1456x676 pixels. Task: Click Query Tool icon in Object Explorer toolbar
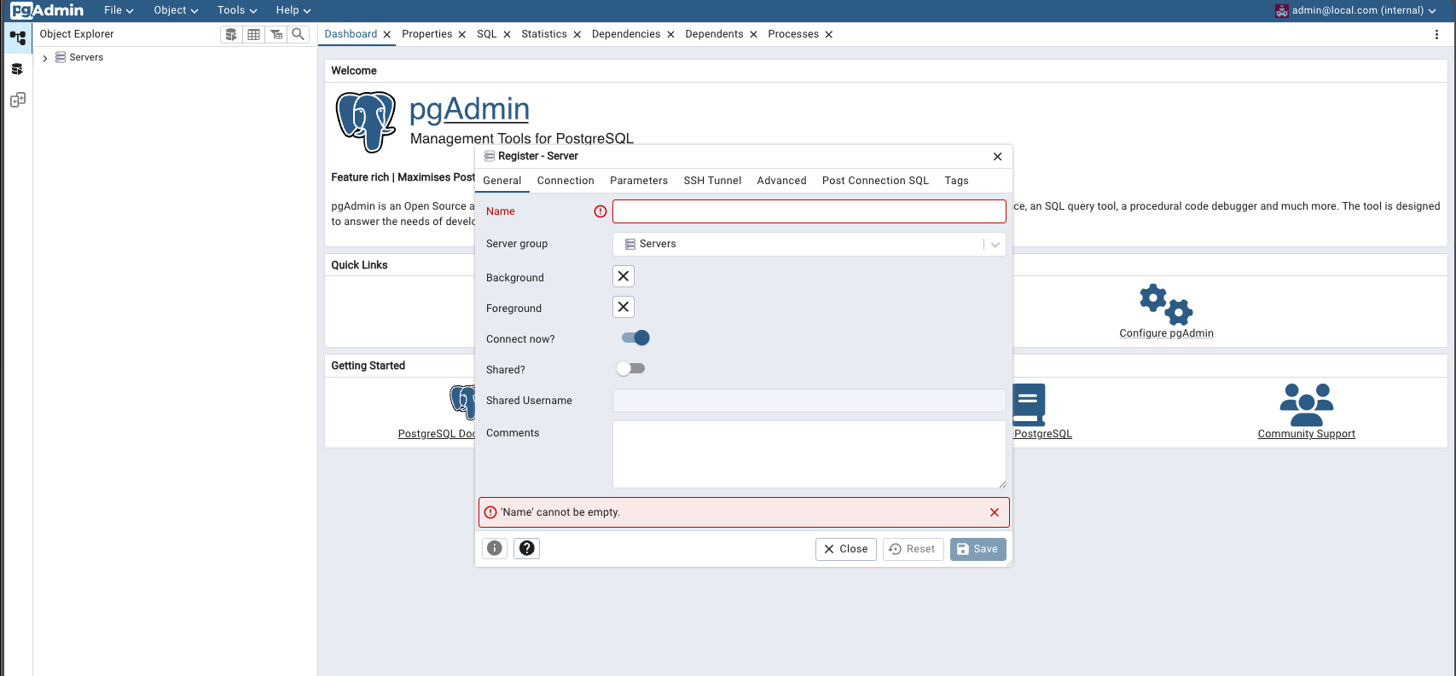point(231,34)
